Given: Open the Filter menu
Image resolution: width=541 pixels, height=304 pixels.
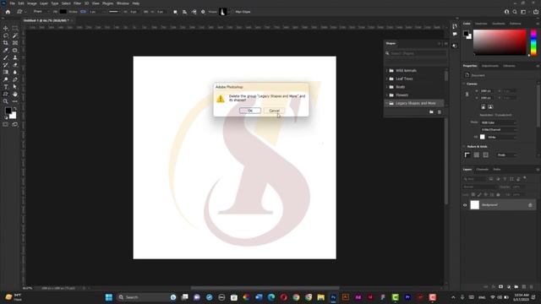Looking at the screenshot, I should [77, 3].
